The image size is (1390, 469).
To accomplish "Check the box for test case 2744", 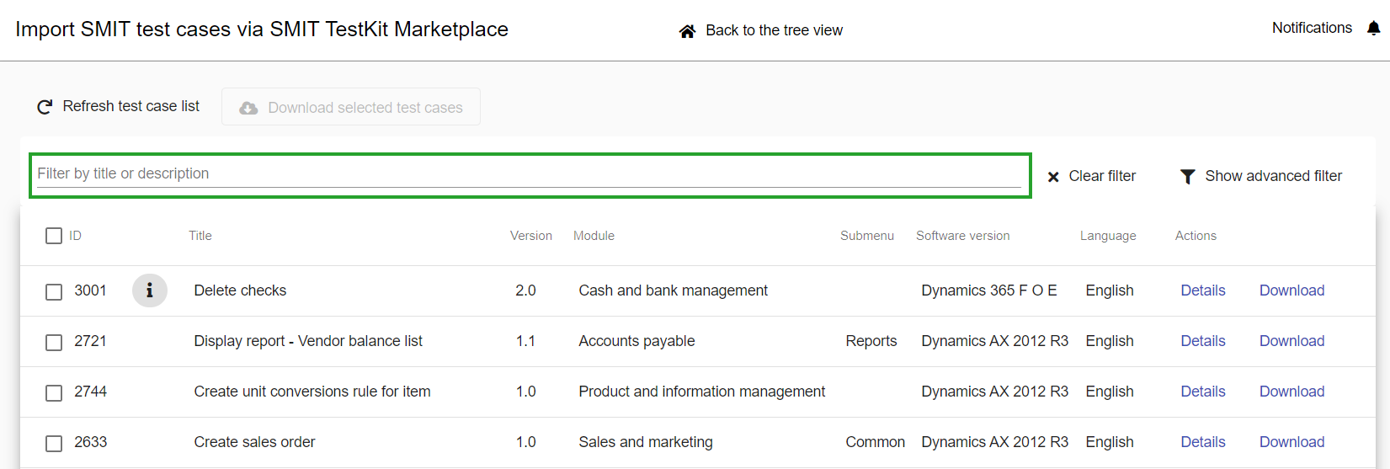I will tap(54, 392).
